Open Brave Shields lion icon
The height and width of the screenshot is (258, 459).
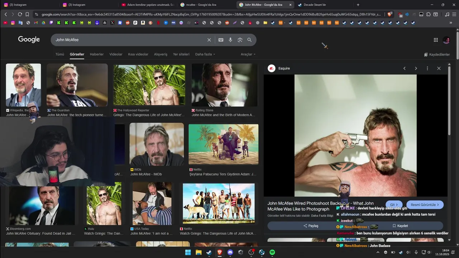[389, 14]
